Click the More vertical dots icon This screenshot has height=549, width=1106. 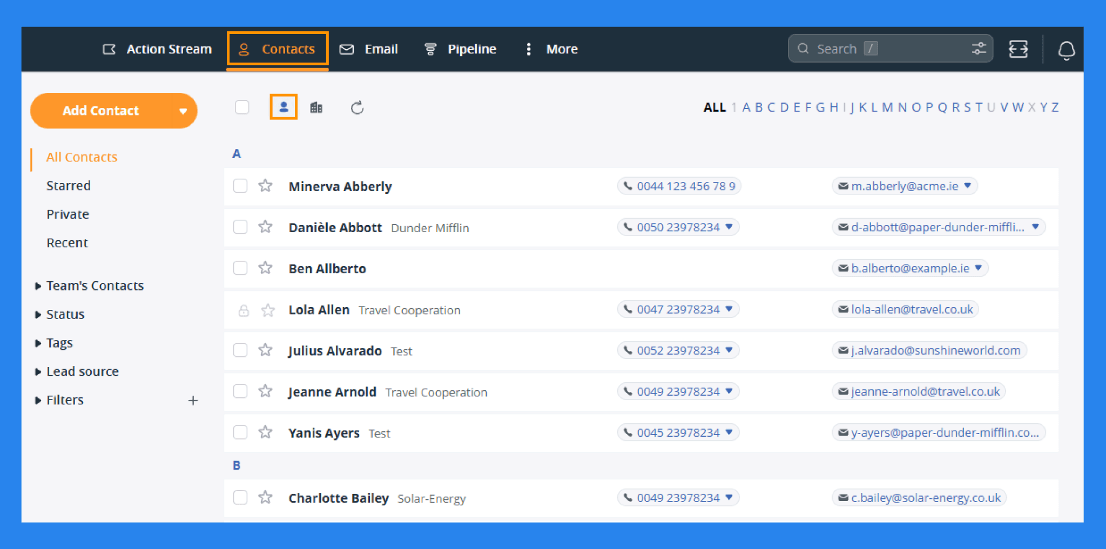(528, 49)
